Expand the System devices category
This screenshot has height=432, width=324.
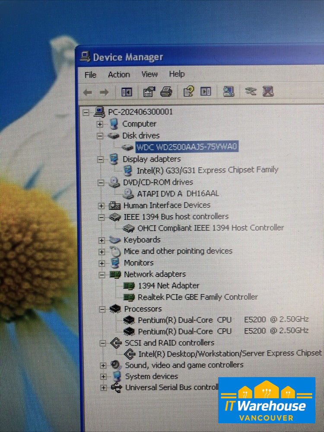coord(103,377)
